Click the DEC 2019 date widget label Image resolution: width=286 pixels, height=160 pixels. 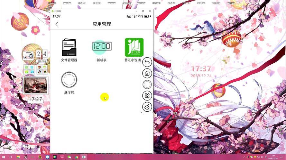42,61
